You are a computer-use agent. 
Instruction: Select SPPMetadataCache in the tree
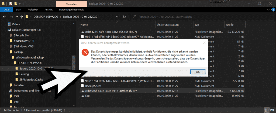(31, 79)
